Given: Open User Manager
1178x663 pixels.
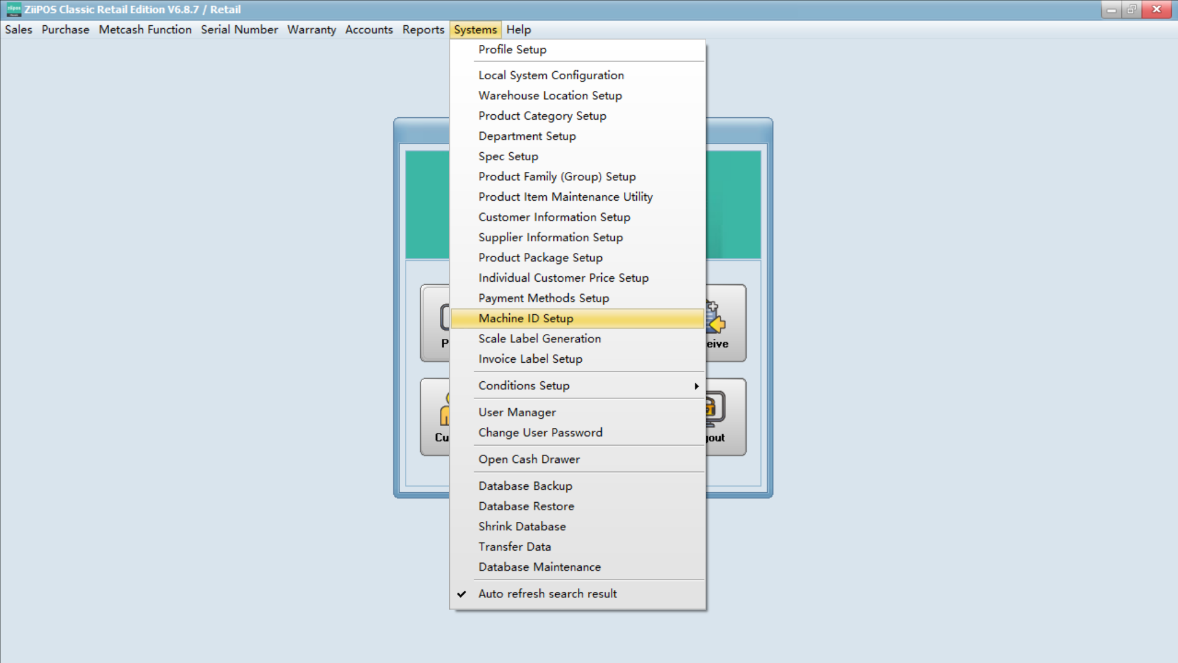Looking at the screenshot, I should (517, 412).
